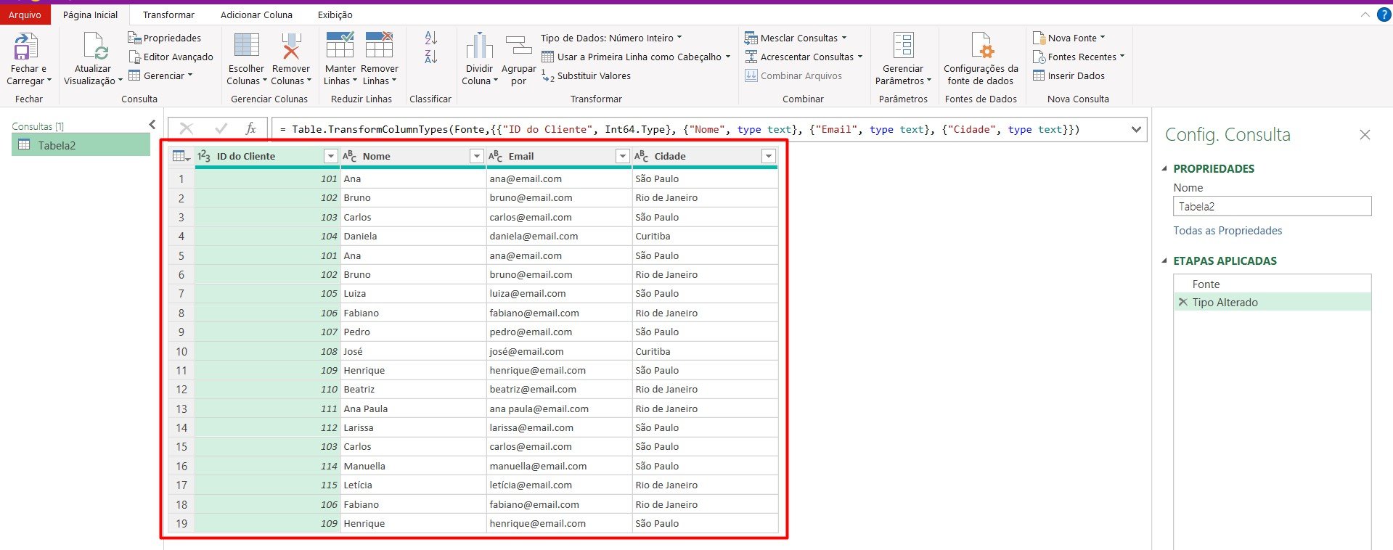Viewport: 1393px width, 550px height.
Task: Collapse the Consultas pane
Action: (x=152, y=125)
